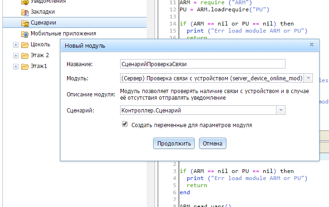Click module description text about уведомление
Screen dimensions: 329x207
[215, 95]
